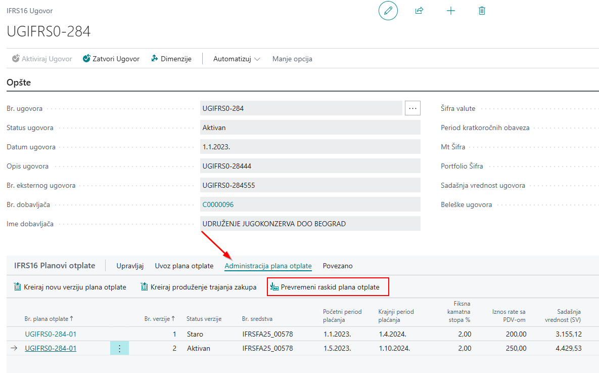
Task: Open the Povezano menu
Action: click(338, 266)
